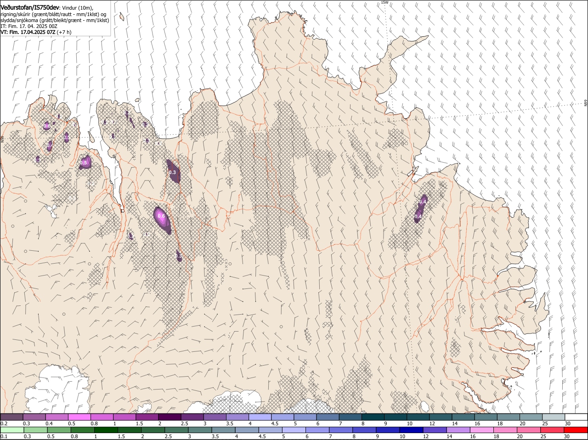Pick the white 30 swatch ending the snow legend

(x=576, y=417)
